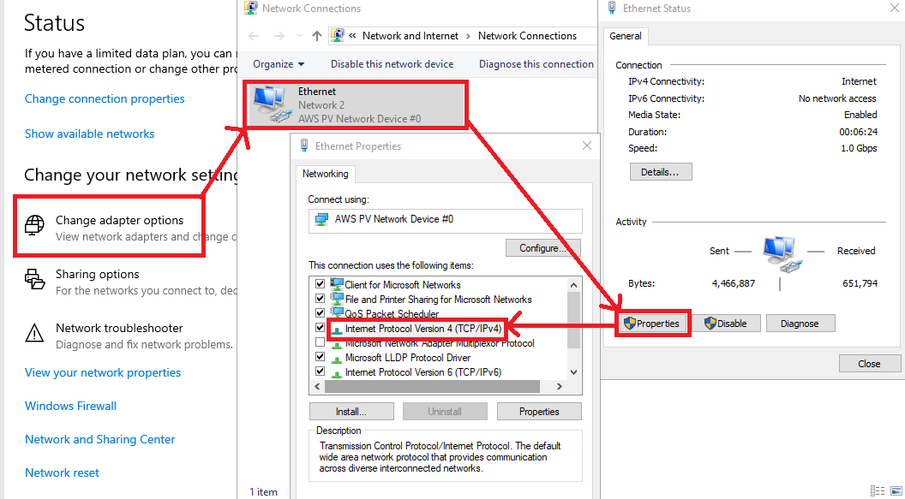Click Sharing options heading text

click(x=98, y=274)
